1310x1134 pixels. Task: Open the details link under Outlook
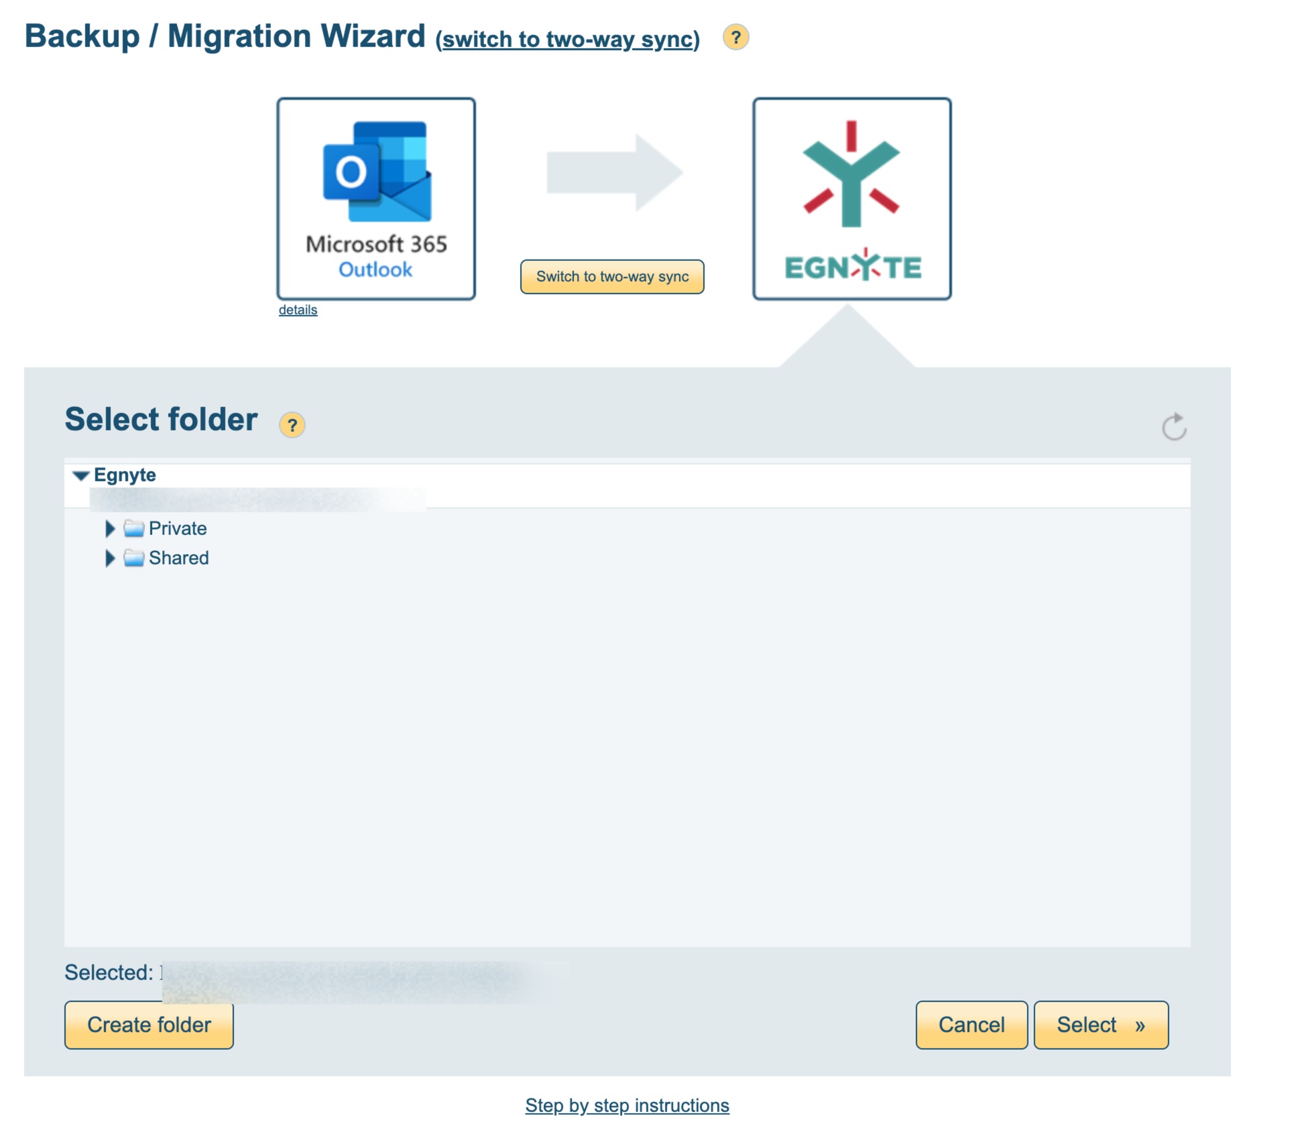click(x=298, y=310)
